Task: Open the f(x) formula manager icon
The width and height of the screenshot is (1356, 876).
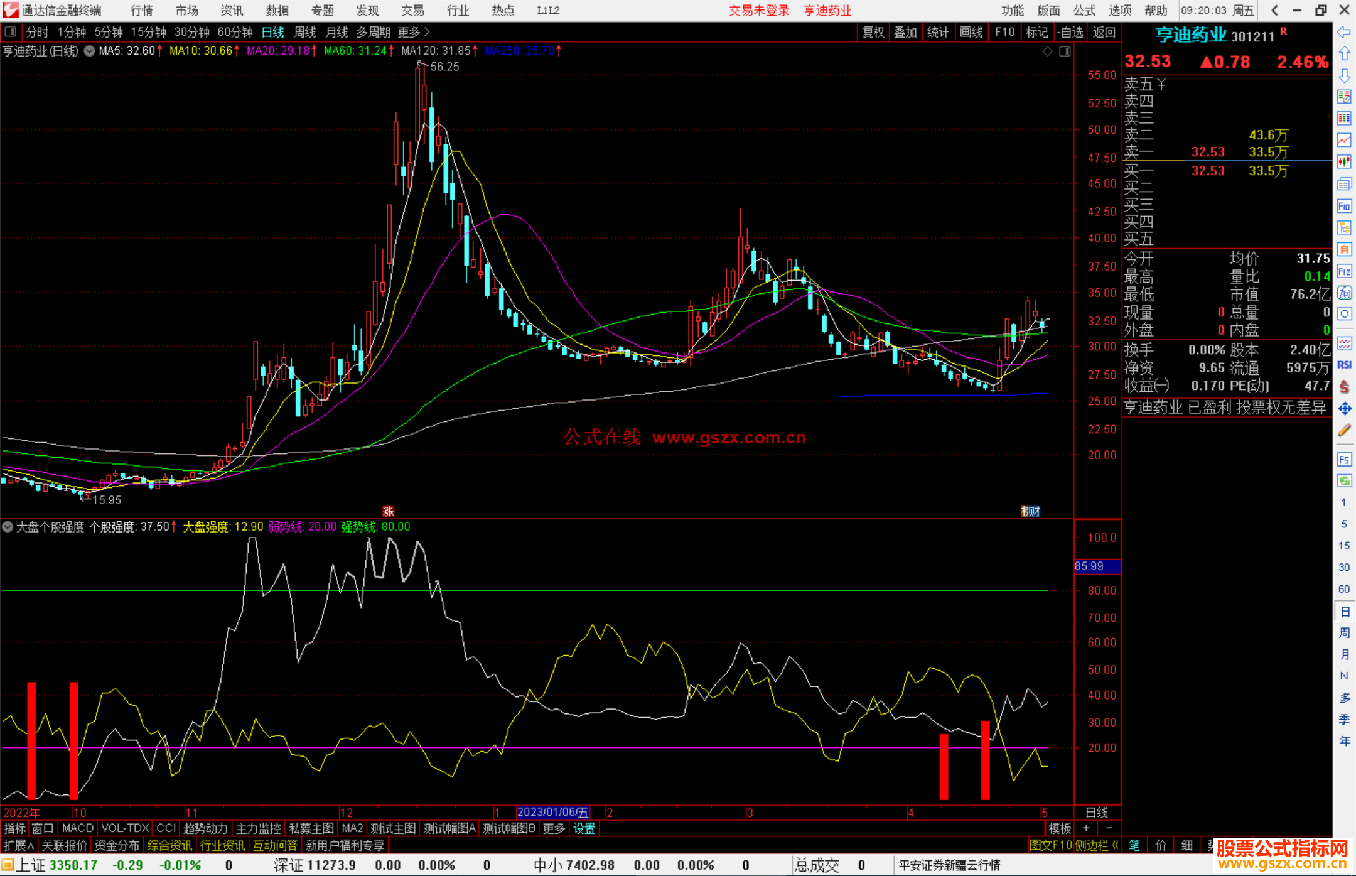Action: pyautogui.click(x=1344, y=293)
